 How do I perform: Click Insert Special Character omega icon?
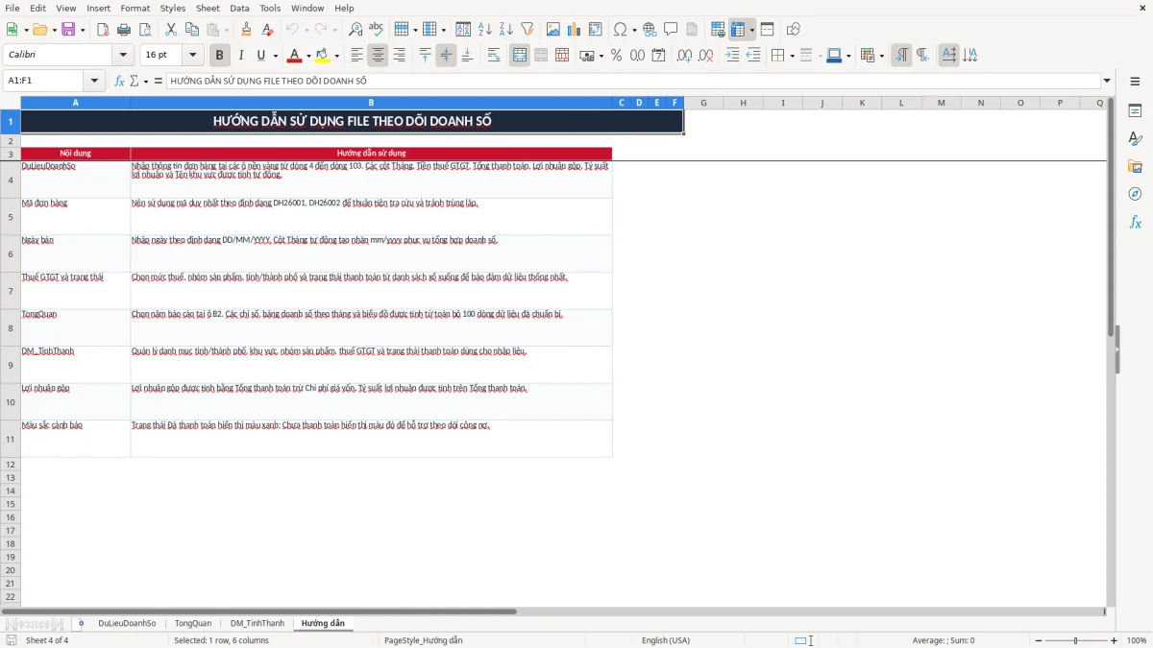(x=620, y=30)
